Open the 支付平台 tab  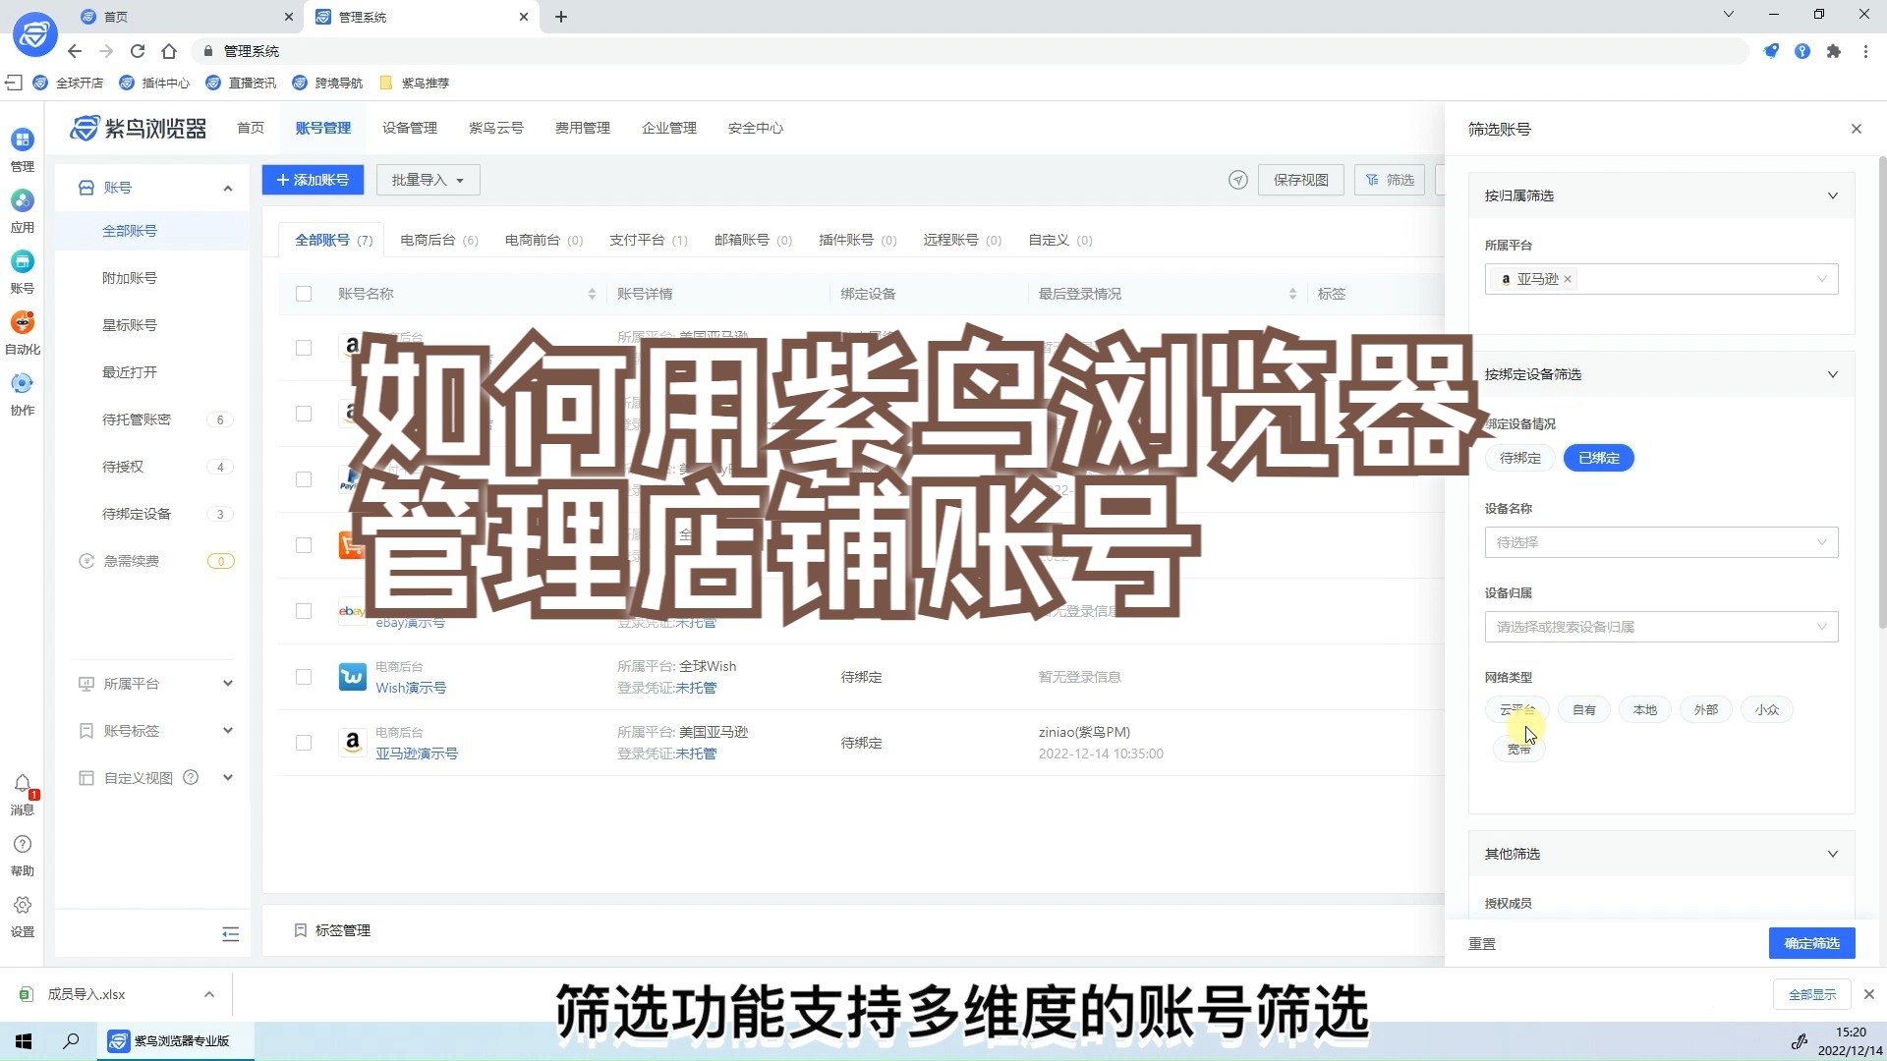tap(648, 240)
